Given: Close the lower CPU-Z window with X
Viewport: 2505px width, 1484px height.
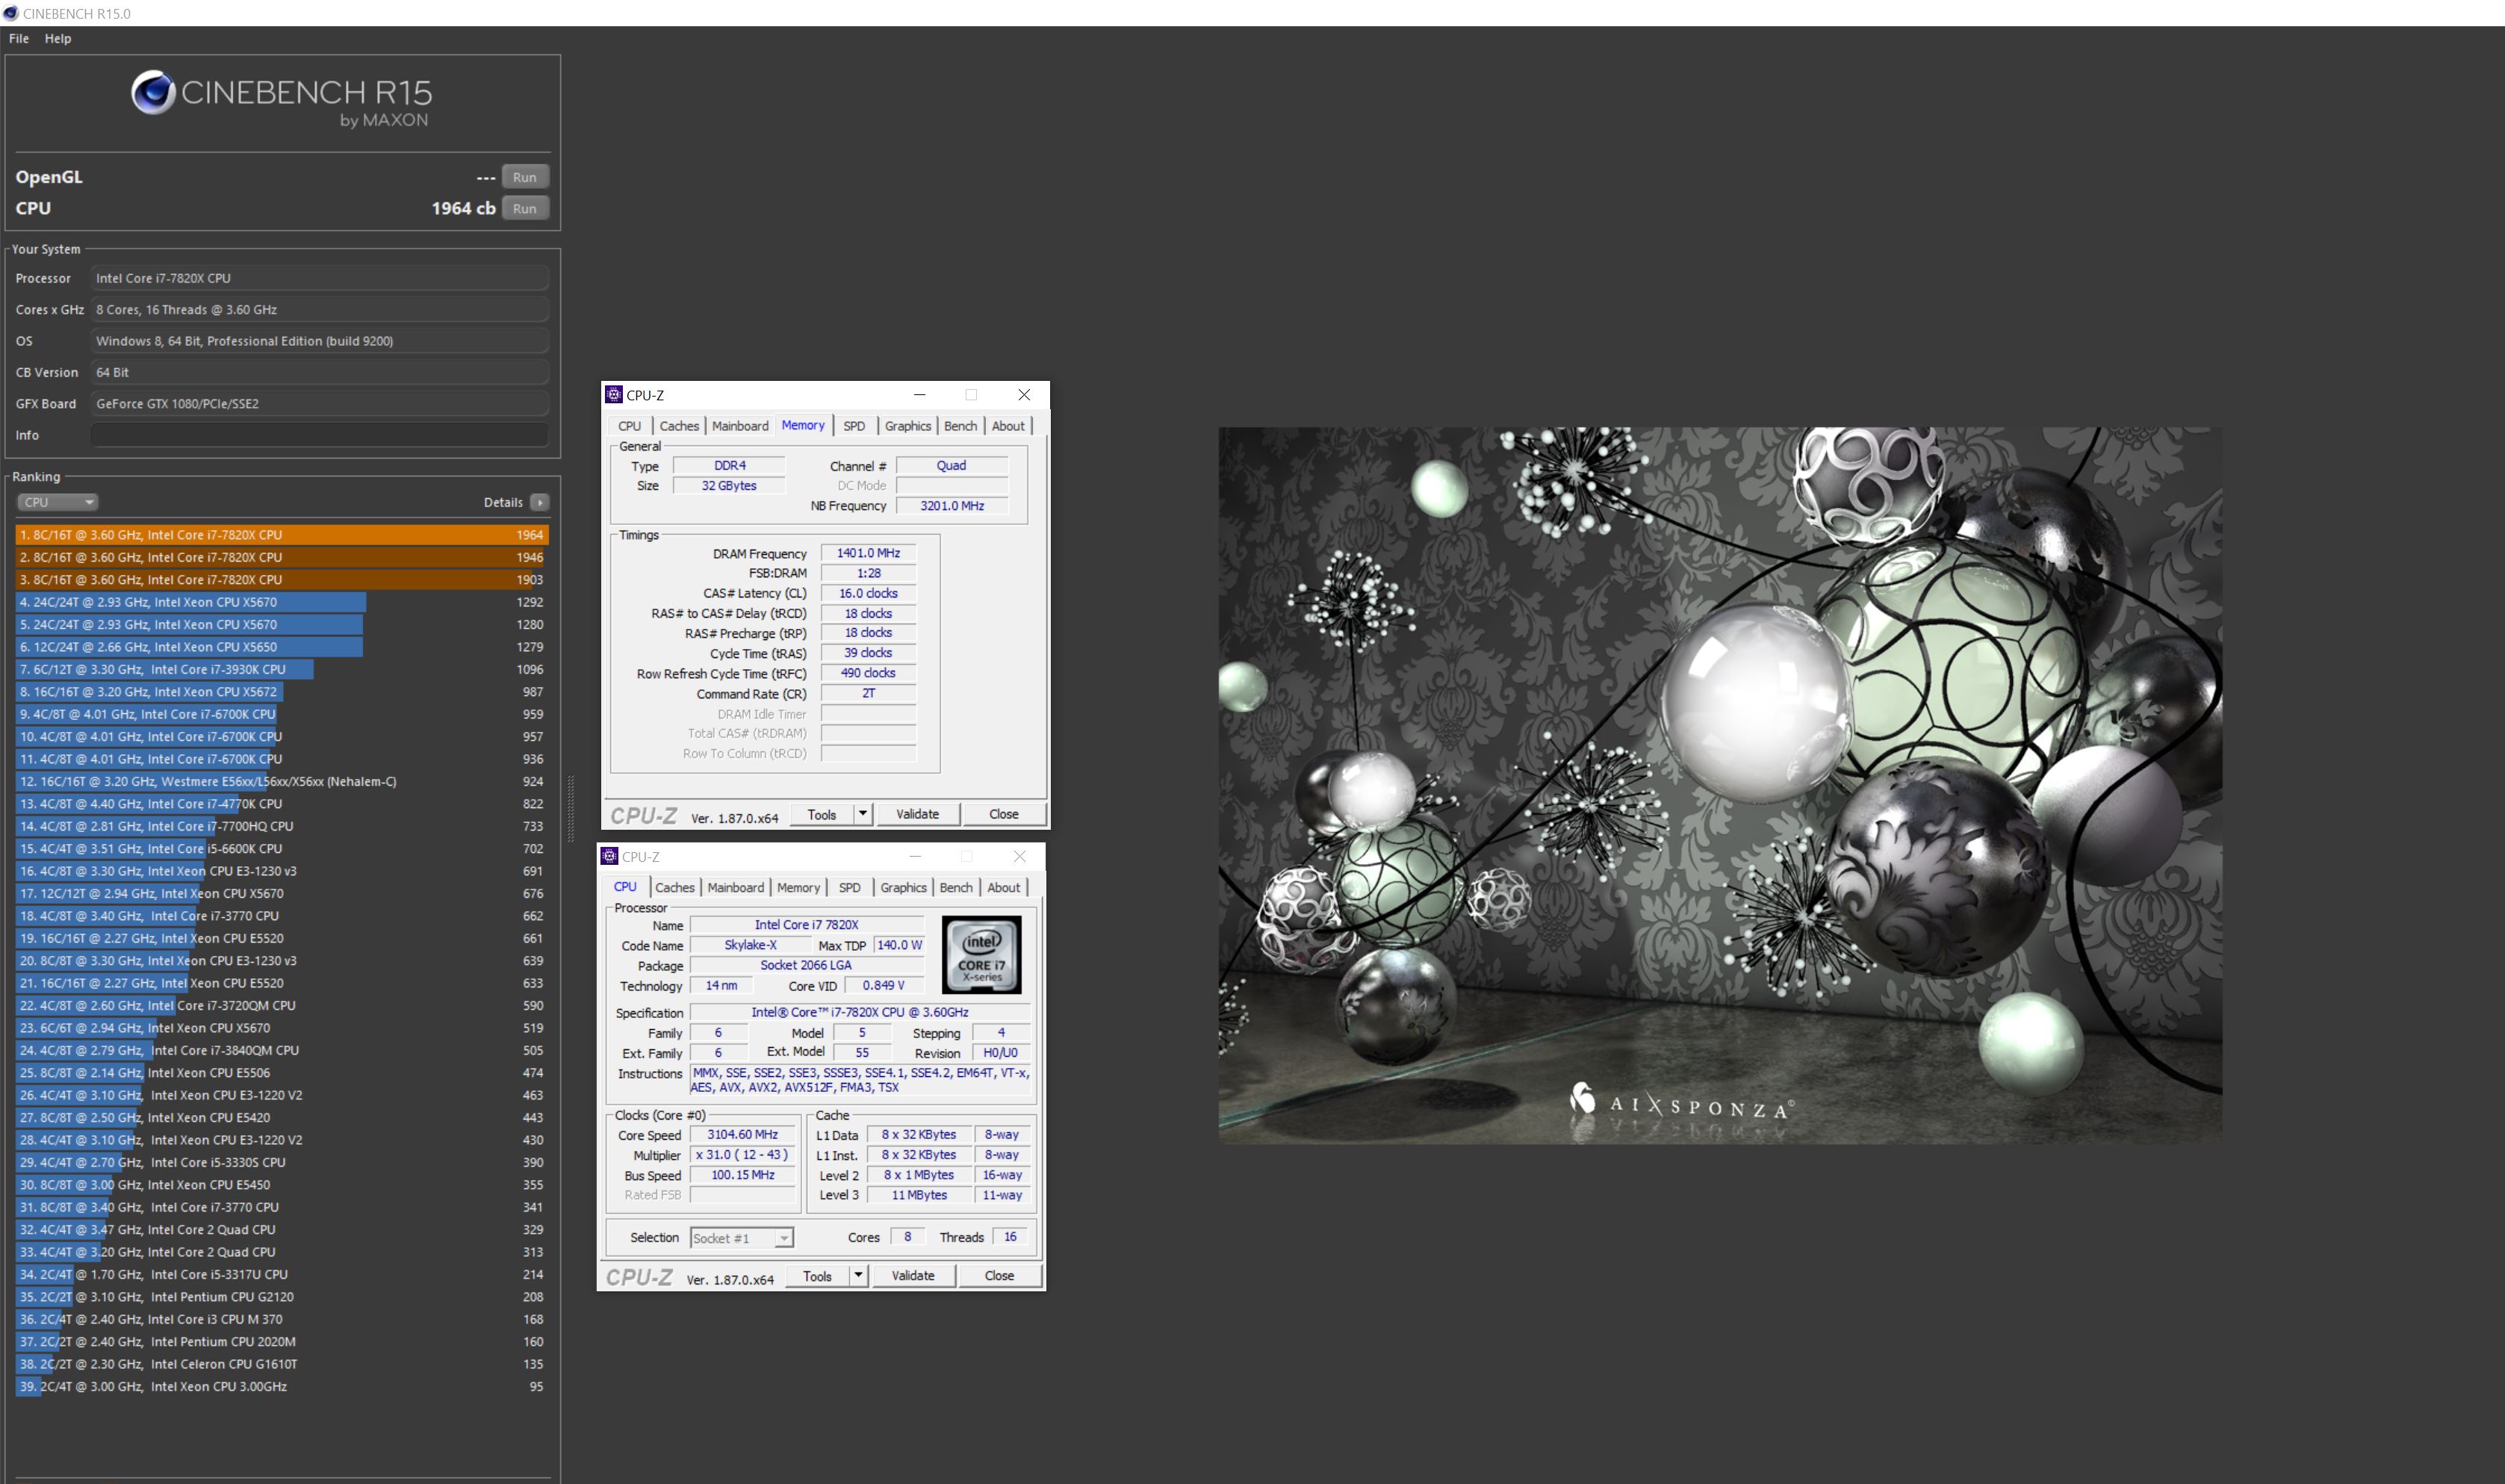Looking at the screenshot, I should pyautogui.click(x=1019, y=856).
